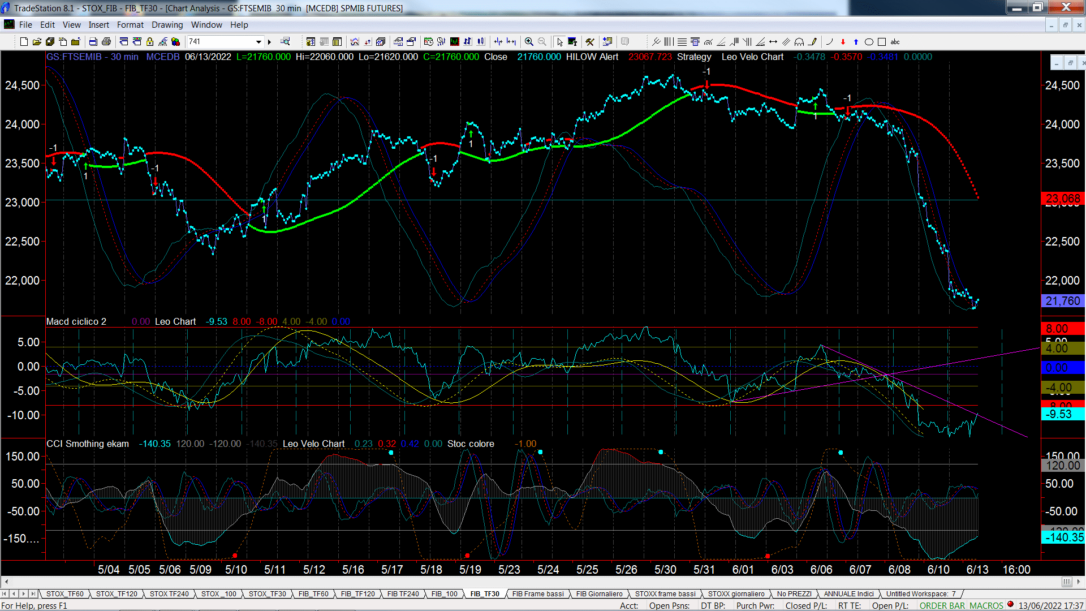The image size is (1086, 611).
Task: Click the 'Macd ciclico 2' indicator label
Action: pyautogui.click(x=76, y=321)
